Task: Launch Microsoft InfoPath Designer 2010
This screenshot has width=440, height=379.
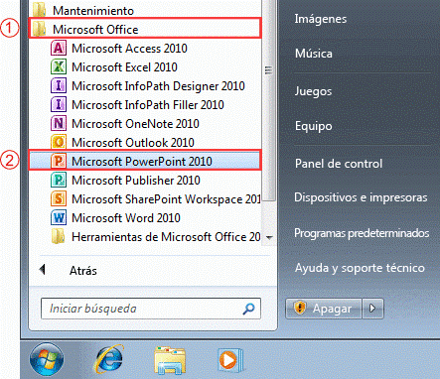Action: point(158,86)
